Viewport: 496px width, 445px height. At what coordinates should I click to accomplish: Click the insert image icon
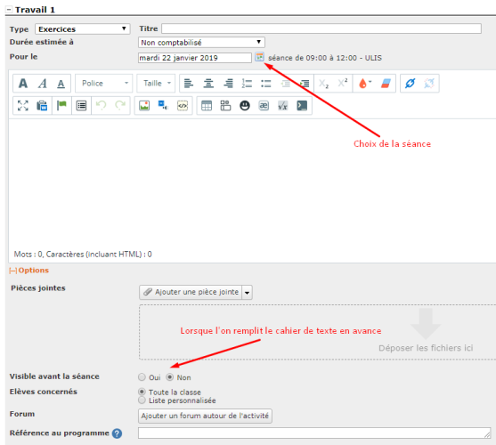click(144, 106)
